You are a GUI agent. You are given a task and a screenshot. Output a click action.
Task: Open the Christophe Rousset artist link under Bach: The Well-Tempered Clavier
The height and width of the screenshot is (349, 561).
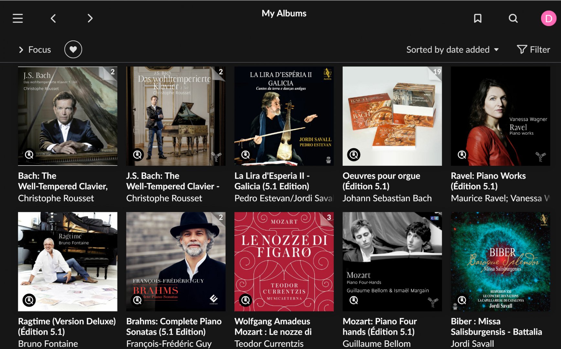click(x=56, y=198)
